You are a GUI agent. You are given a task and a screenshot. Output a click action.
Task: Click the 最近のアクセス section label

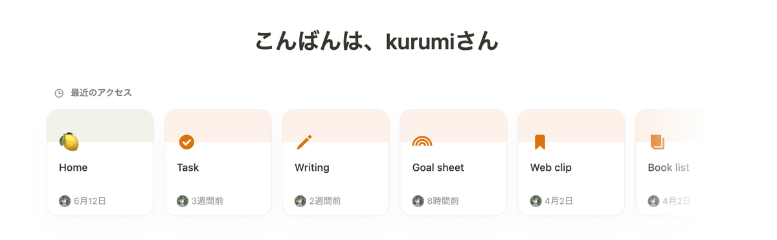(101, 93)
